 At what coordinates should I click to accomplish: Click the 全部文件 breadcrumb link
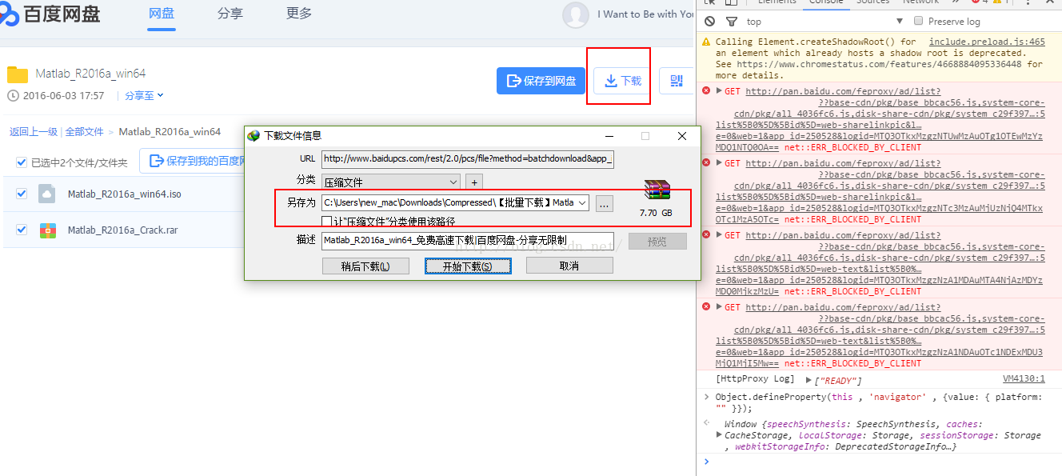(x=84, y=132)
